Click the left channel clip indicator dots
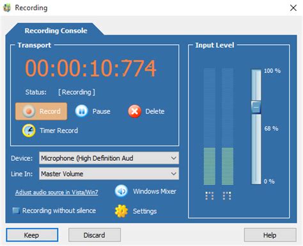The width and height of the screenshot is (303, 246). tap(210, 195)
